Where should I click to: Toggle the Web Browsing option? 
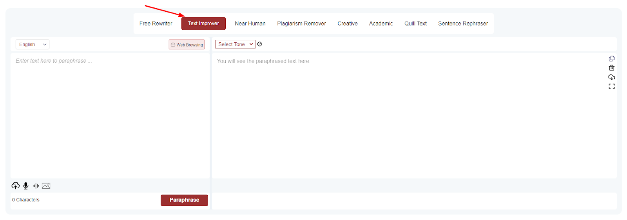[187, 45]
